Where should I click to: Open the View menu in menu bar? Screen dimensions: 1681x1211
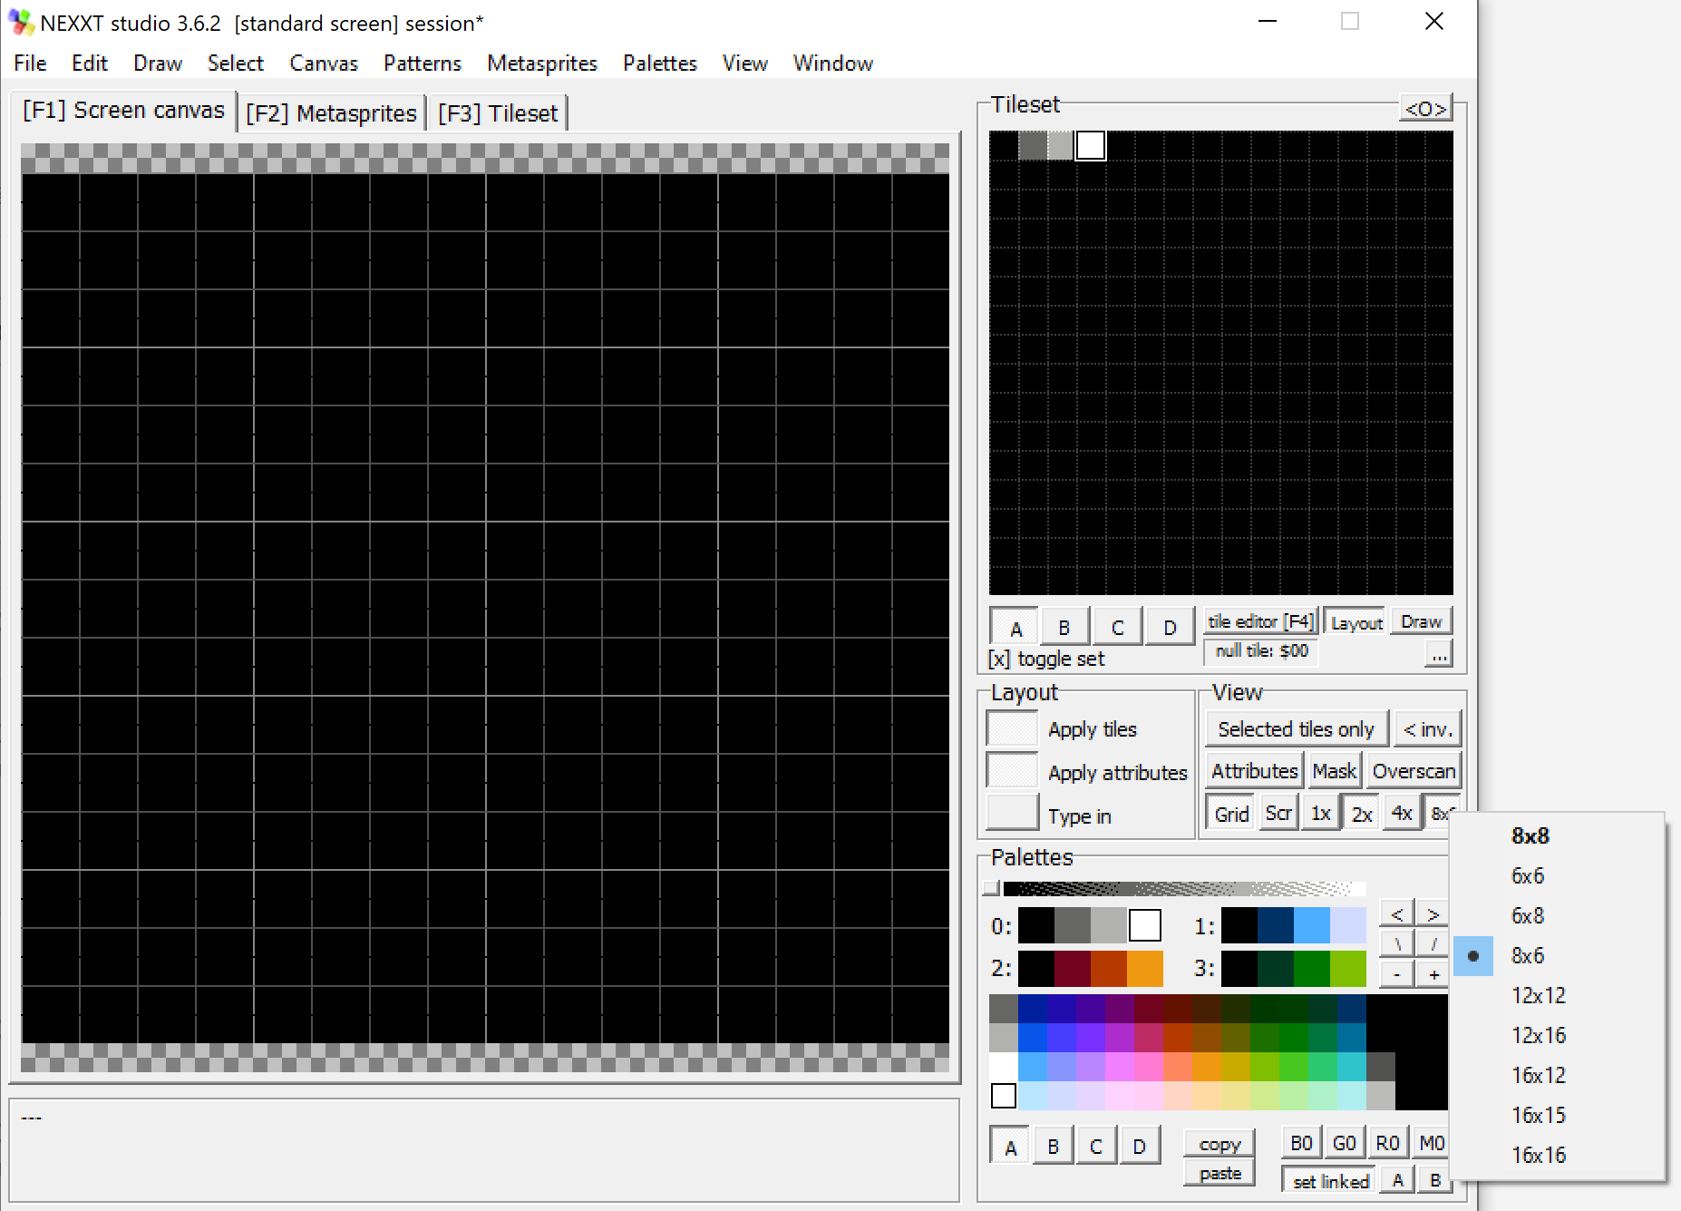(x=745, y=63)
